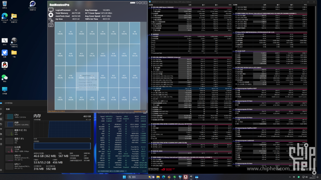Click HWiNFO left arrow navigation button at bottom
321x180 pixels.
coord(150,169)
